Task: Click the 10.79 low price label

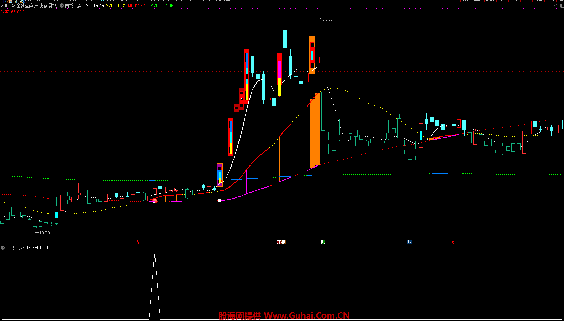Action: click(44, 233)
